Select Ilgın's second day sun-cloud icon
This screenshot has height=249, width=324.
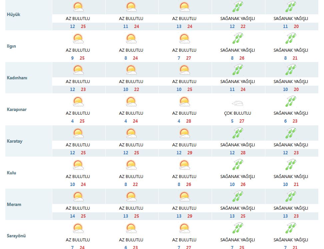click(131, 39)
